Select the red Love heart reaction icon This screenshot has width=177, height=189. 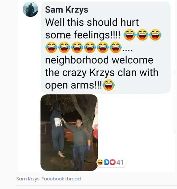tap(113, 162)
